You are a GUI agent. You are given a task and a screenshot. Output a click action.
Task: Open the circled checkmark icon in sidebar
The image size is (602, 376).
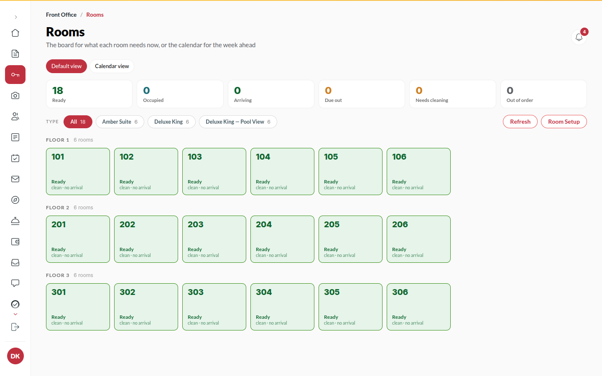(15, 304)
